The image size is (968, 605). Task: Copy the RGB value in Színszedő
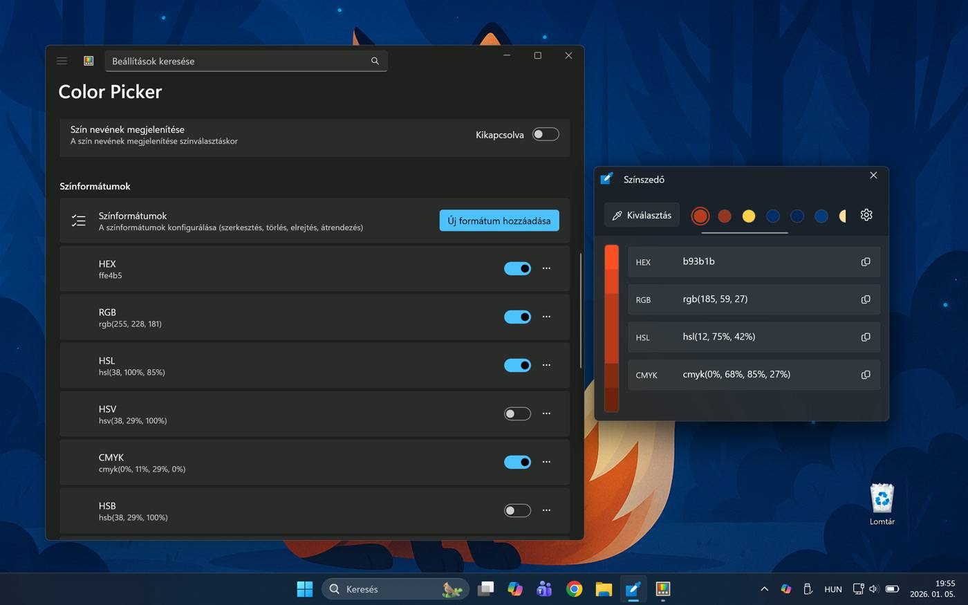pyautogui.click(x=866, y=299)
